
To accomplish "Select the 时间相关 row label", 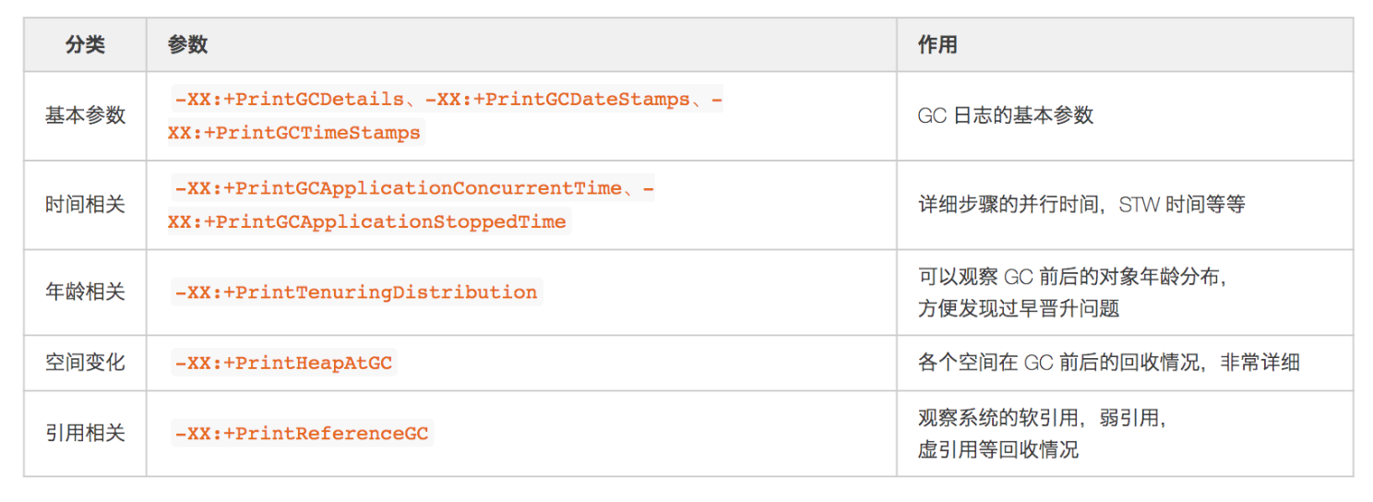I will 85,204.
